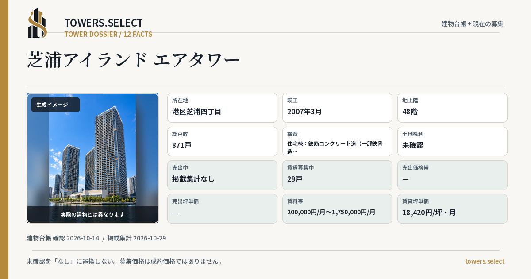
Task: Open the generated tower building image
Action: [x=92, y=158]
